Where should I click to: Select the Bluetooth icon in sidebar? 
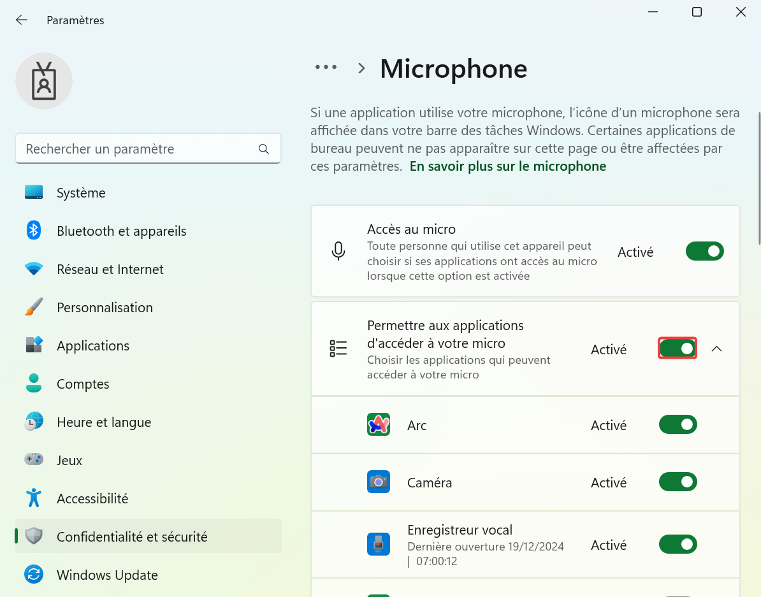point(34,231)
